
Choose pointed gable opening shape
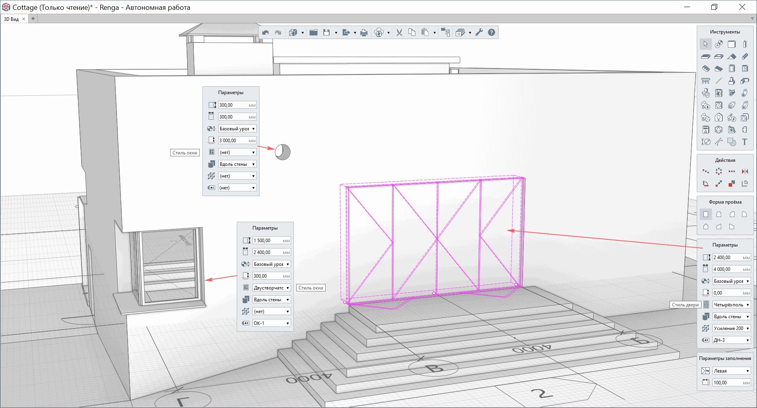[x=706, y=226]
